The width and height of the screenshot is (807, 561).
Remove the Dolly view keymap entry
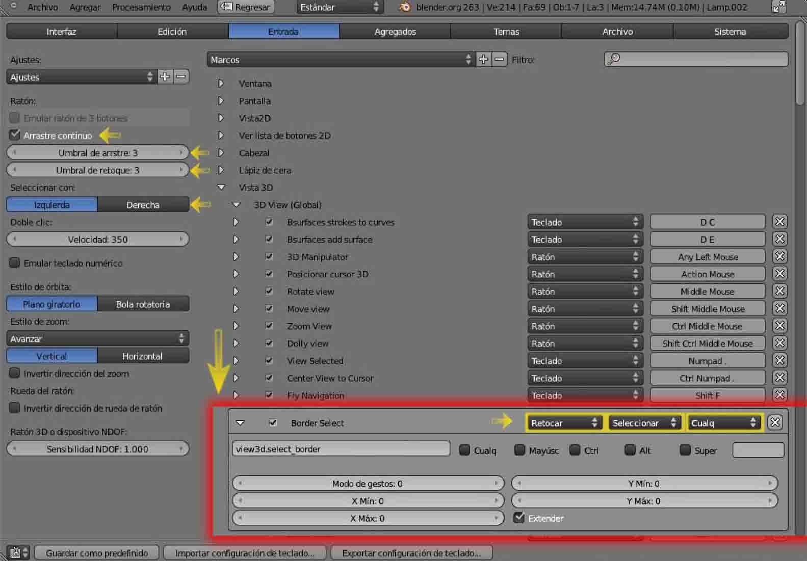[x=779, y=343]
